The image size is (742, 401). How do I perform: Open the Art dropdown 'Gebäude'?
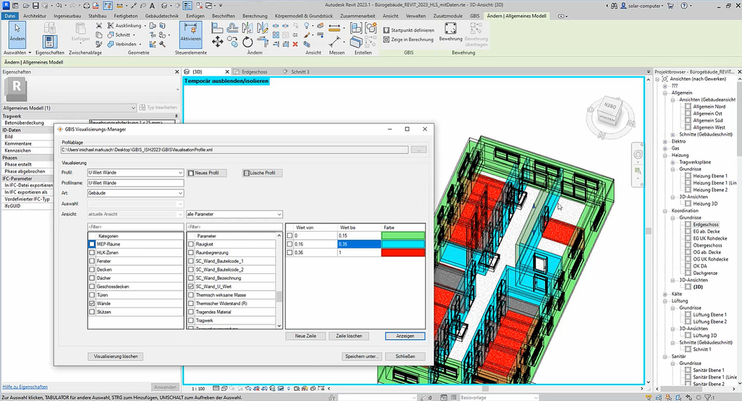click(x=136, y=193)
